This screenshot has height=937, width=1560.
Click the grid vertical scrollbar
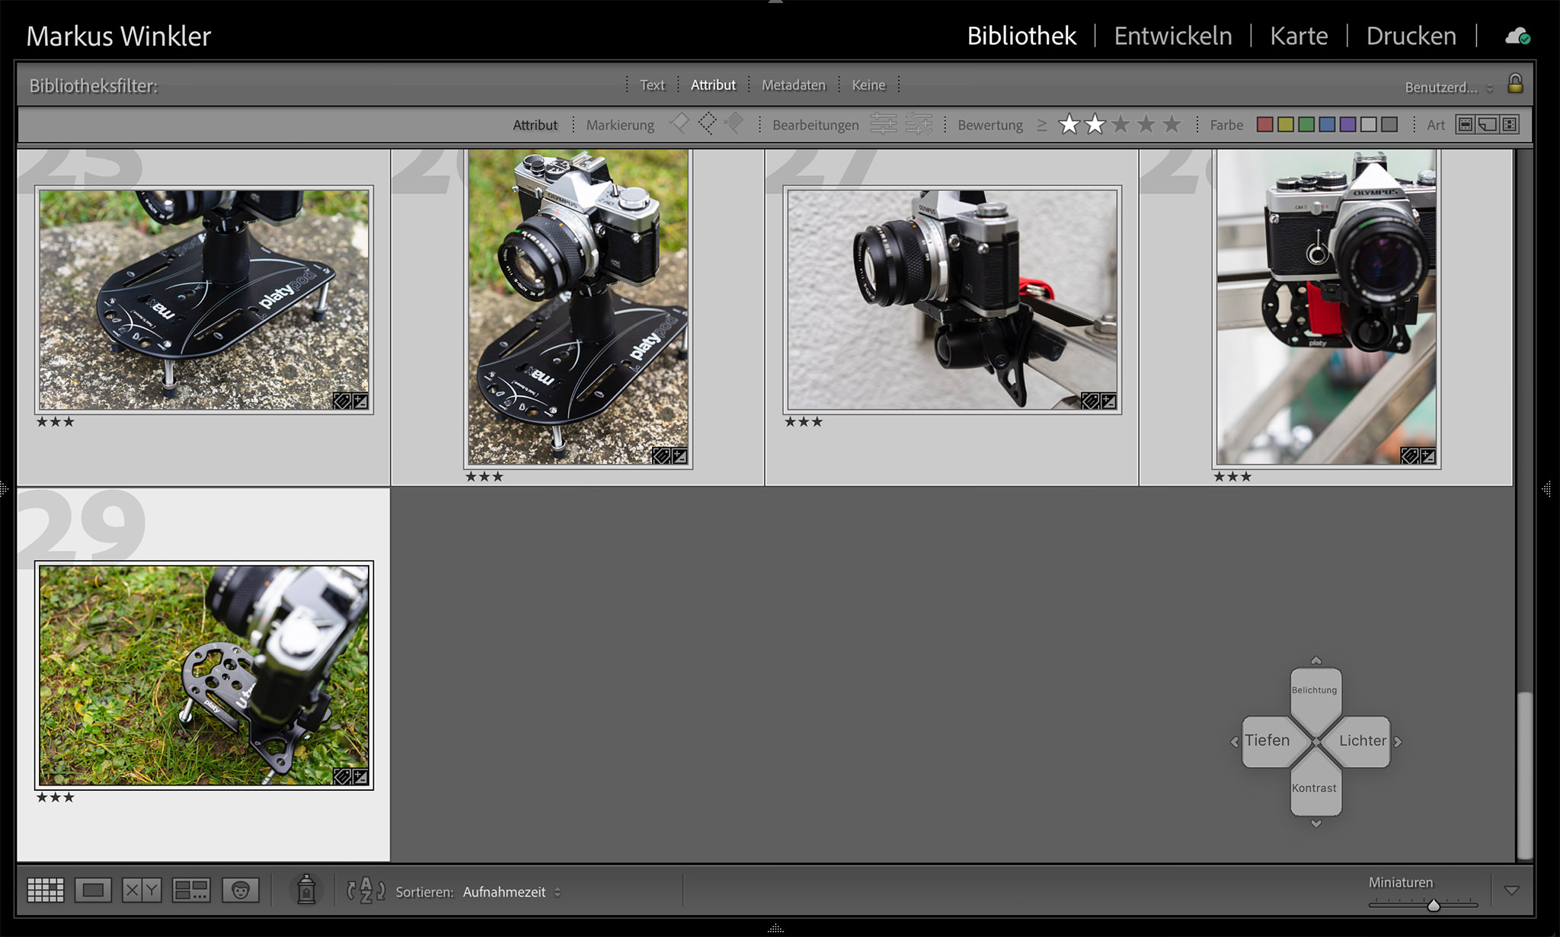click(x=1524, y=775)
